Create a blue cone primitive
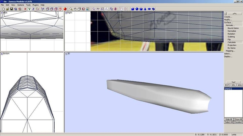243x136 pixels. click(145, 9)
